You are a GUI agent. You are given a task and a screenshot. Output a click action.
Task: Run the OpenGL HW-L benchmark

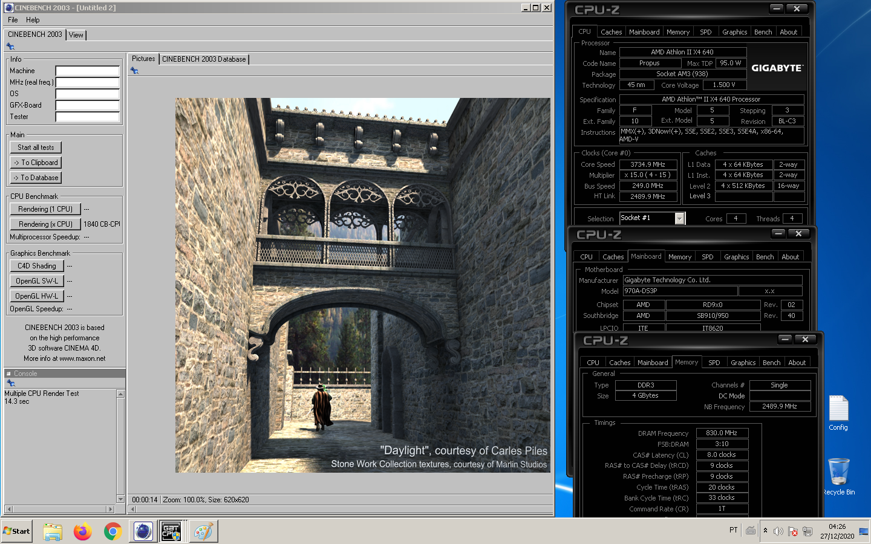coord(36,296)
